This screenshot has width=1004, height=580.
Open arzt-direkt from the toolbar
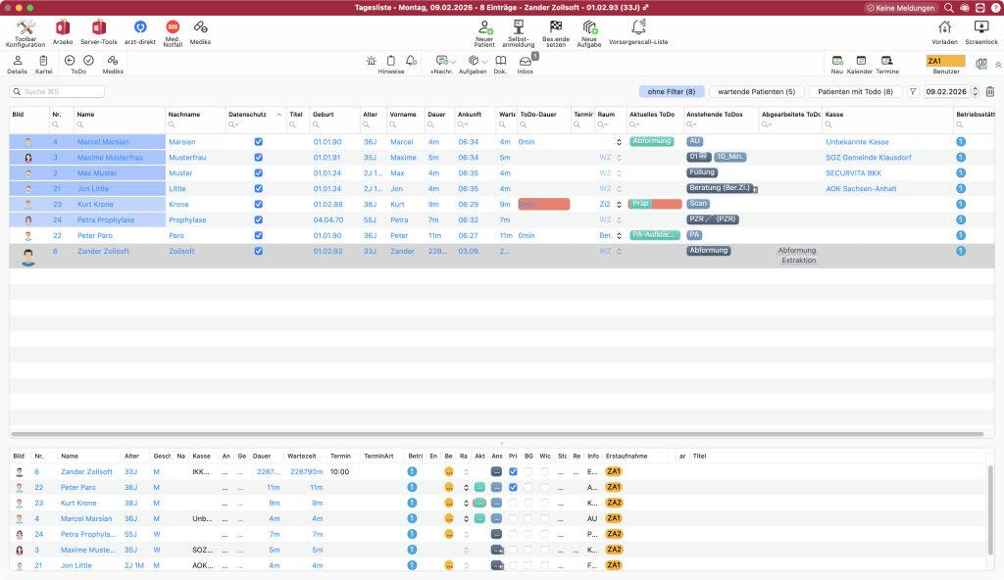pos(139,27)
